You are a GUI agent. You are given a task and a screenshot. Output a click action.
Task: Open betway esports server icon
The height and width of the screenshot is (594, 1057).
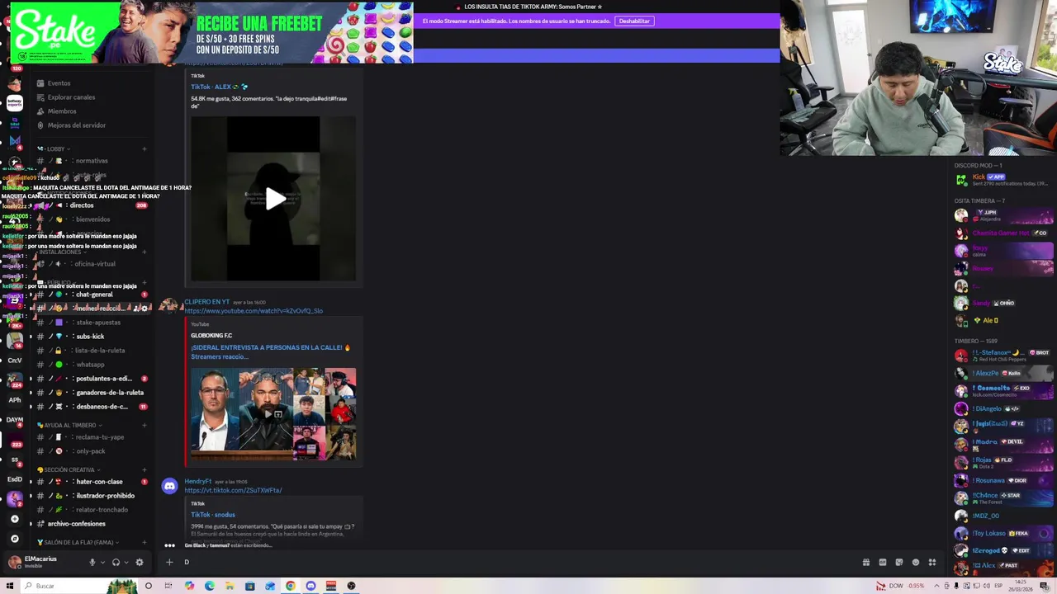click(14, 103)
